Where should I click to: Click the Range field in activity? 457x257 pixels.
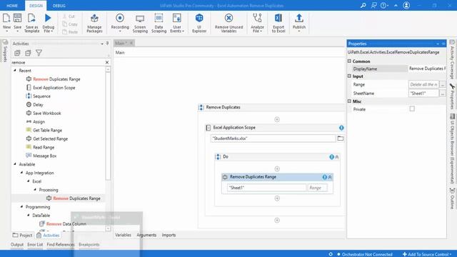click(317, 188)
